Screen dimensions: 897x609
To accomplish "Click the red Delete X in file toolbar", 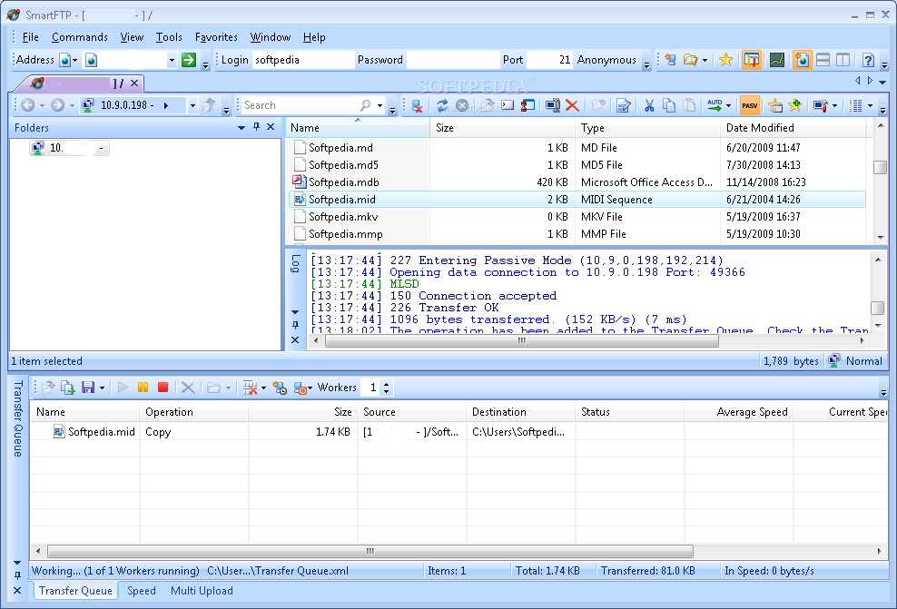I will click(572, 105).
